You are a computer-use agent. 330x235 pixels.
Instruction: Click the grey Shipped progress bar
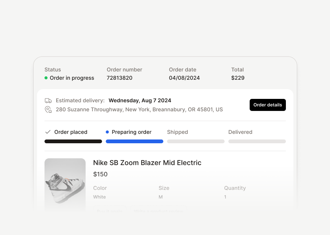click(x=196, y=141)
